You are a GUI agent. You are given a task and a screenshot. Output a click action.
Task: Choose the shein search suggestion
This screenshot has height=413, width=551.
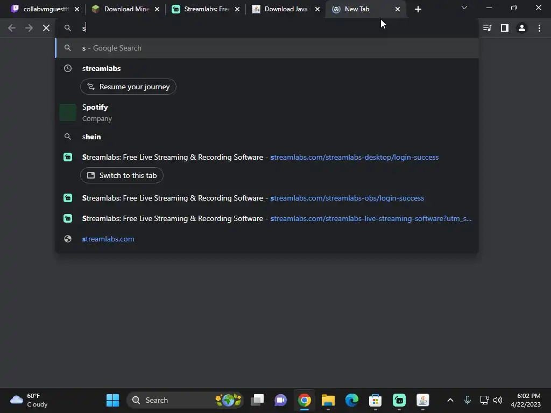(x=267, y=137)
